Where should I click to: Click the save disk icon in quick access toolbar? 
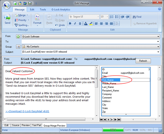click(30, 3)
